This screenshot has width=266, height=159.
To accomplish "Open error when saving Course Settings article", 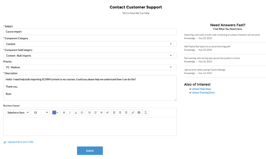I will pyautogui.click(x=205, y=70).
